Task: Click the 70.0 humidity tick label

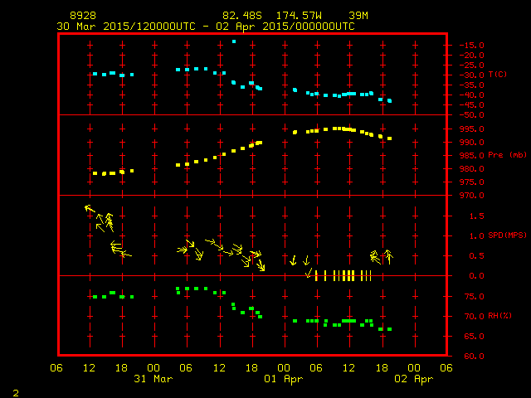Action: pos(474,317)
